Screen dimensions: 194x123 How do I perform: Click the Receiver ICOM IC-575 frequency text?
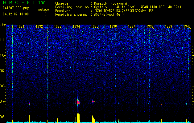point(124,11)
